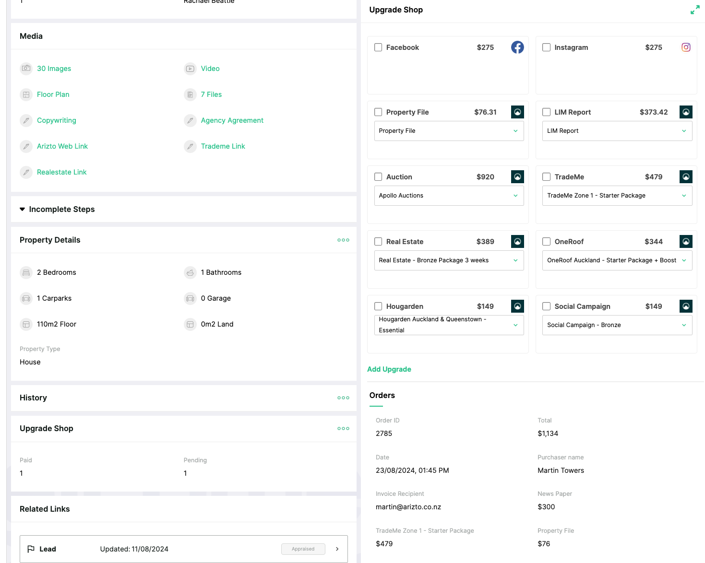Click the Arizto badge icon on LIM Report card
This screenshot has height=563, width=705.
686,112
